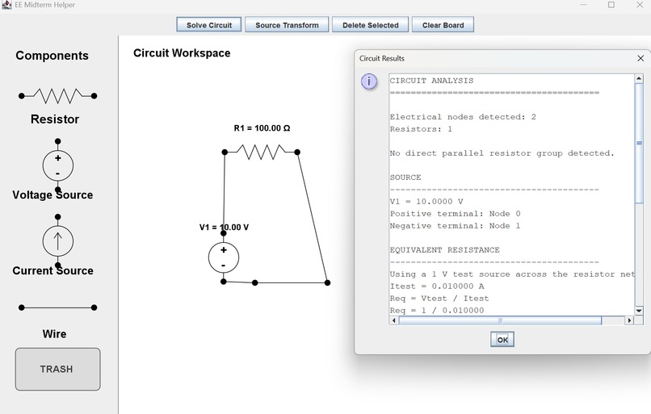Confirm the Circuit Results dialog with OK
This screenshot has height=414, width=651.
pyautogui.click(x=502, y=339)
